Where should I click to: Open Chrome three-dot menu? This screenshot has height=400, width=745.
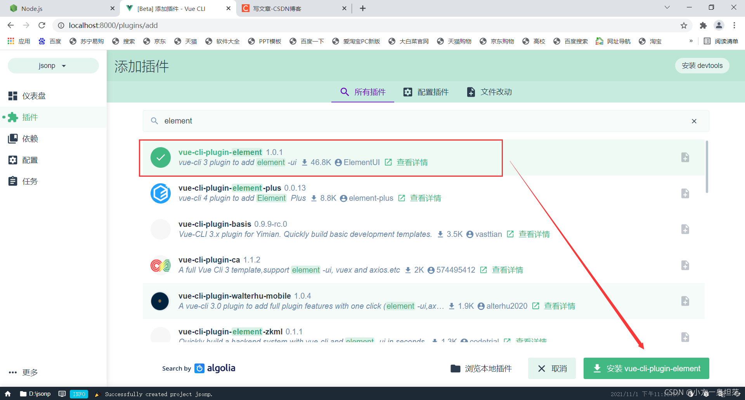point(734,25)
